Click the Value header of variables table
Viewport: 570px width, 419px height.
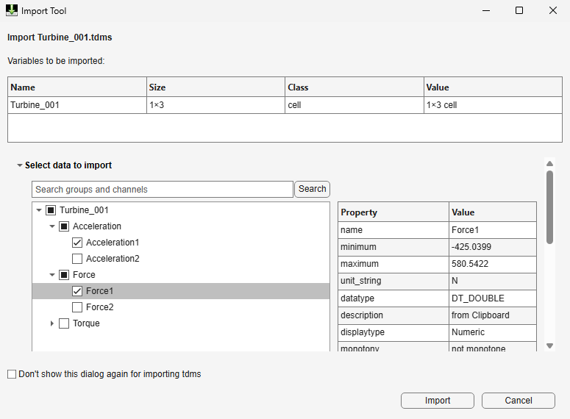493,87
